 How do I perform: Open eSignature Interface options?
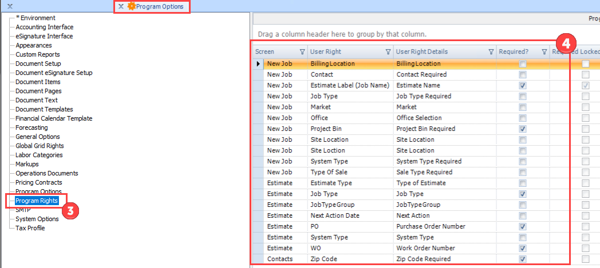click(44, 36)
